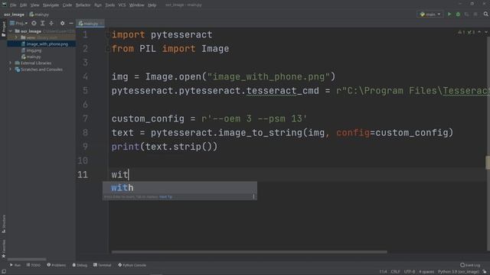490x275 pixels.
Task: Open the File menu
Action: click(x=13, y=5)
